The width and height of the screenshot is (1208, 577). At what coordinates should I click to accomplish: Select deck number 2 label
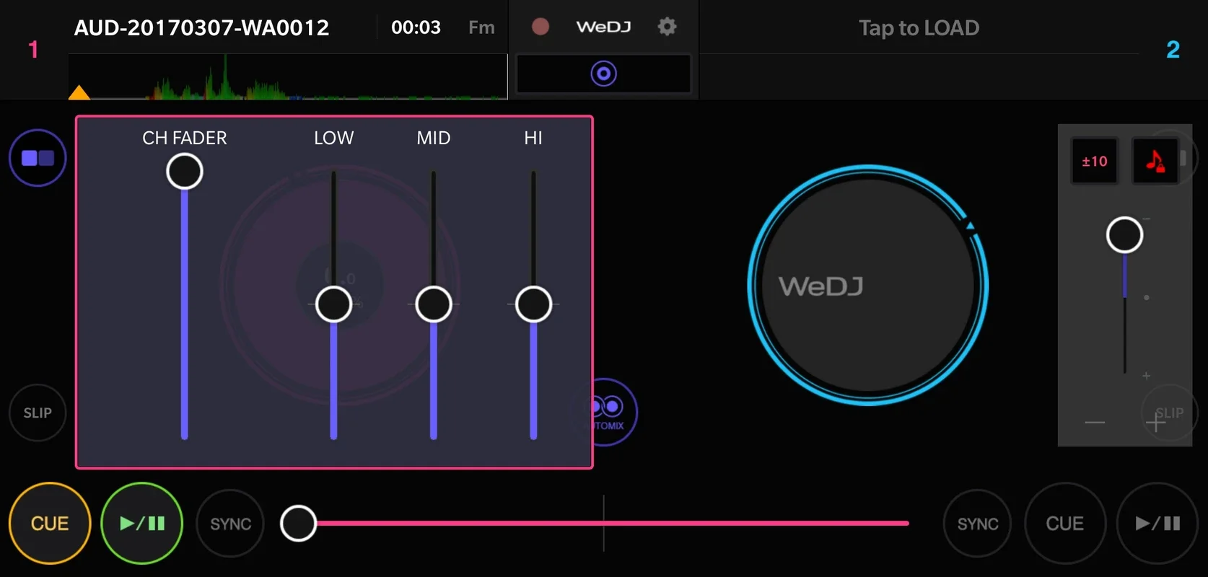1173,49
